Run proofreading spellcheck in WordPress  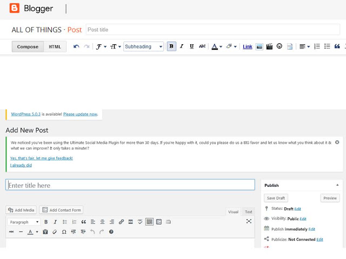pyautogui.click(x=140, y=222)
